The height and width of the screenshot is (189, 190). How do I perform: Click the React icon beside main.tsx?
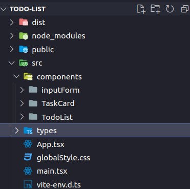[28, 171]
